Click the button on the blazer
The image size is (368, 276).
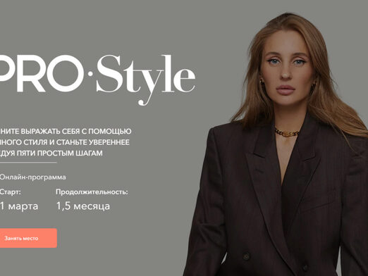(x=246, y=256)
